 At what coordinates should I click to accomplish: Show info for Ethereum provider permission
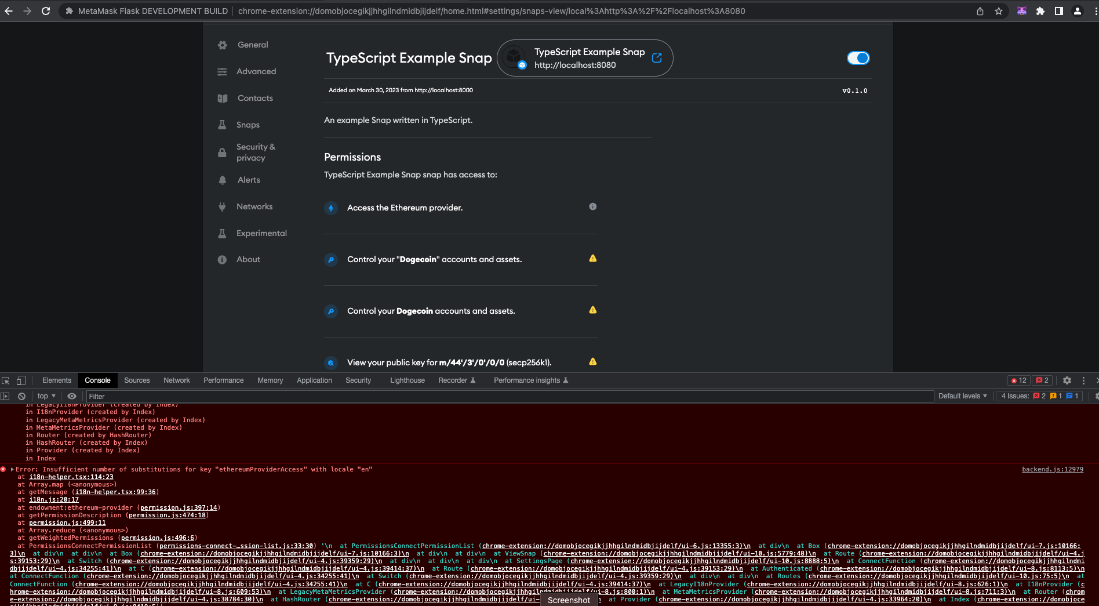(592, 206)
